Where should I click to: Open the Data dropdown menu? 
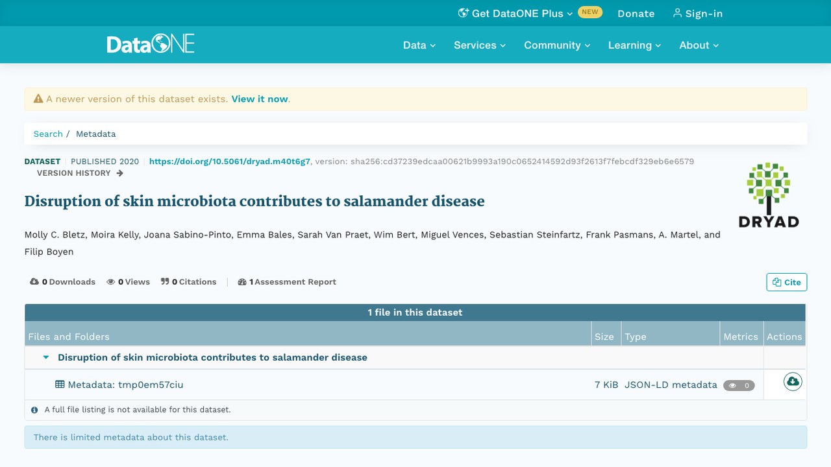tap(419, 45)
